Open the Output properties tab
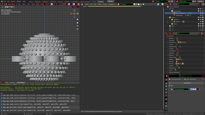The height and width of the screenshot is (115, 205). pyautogui.click(x=166, y=86)
